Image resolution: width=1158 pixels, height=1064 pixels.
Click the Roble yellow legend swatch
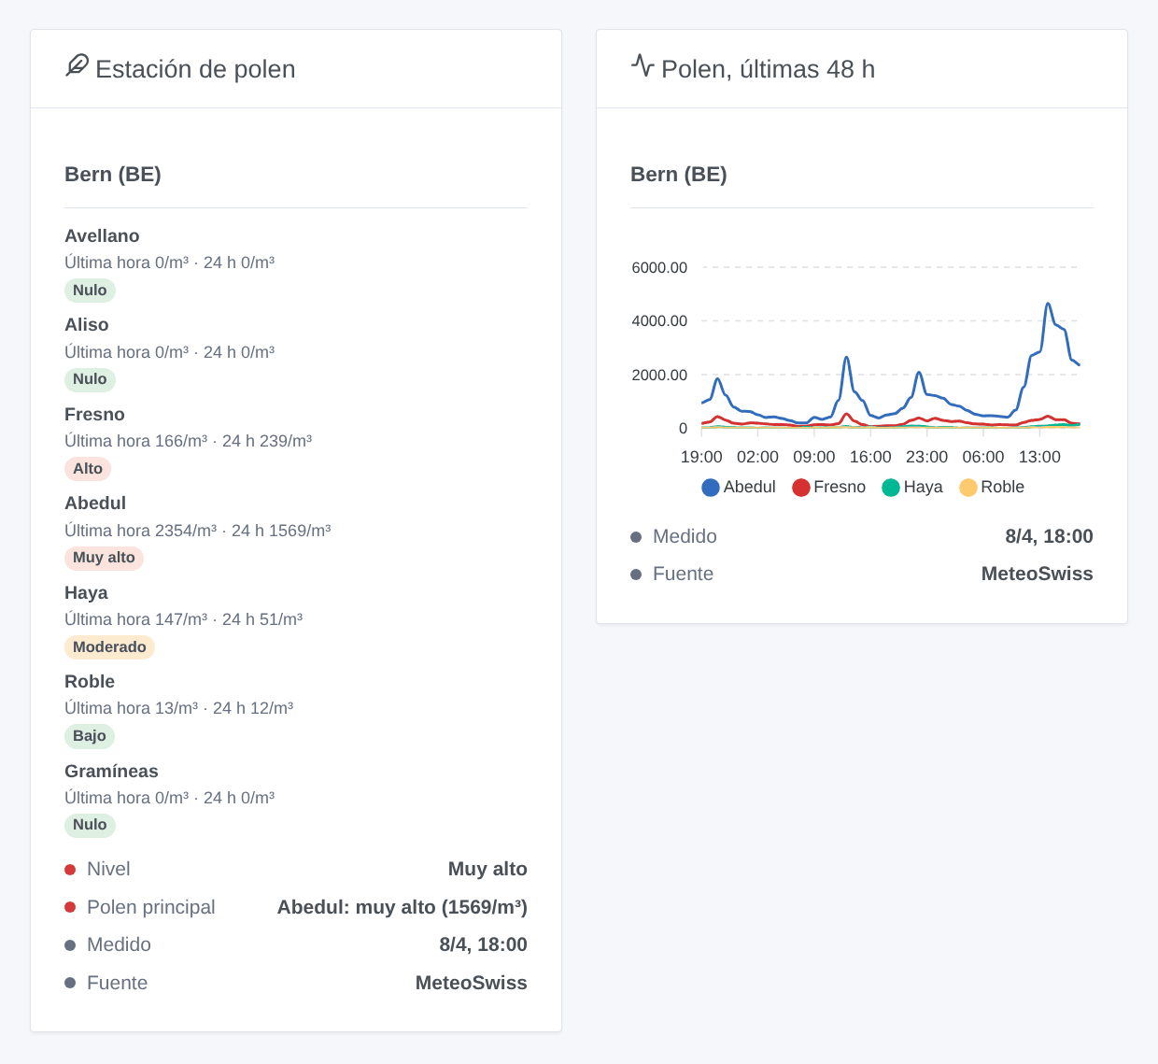968,488
